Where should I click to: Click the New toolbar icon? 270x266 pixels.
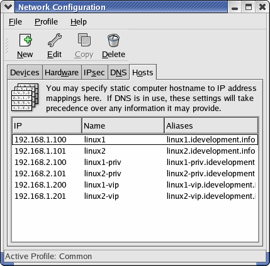(25, 40)
